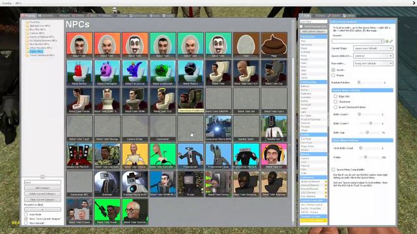Open the Face entity dropdown
Viewport: 417px width, 234px height.
(x=373, y=64)
